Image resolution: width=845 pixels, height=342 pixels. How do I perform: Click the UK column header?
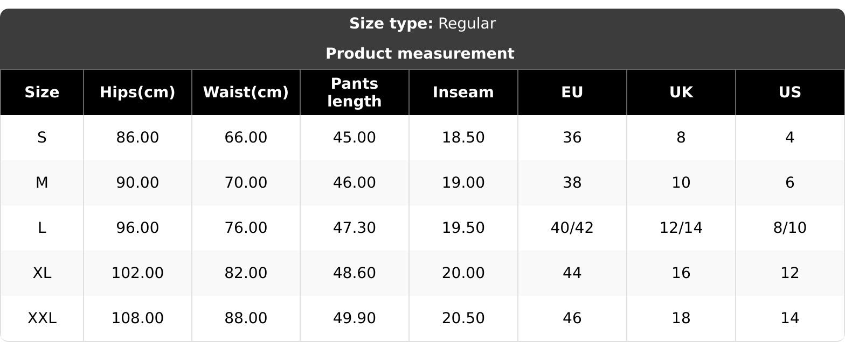(681, 92)
